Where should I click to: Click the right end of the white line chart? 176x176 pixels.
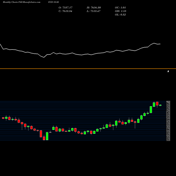(160, 44)
